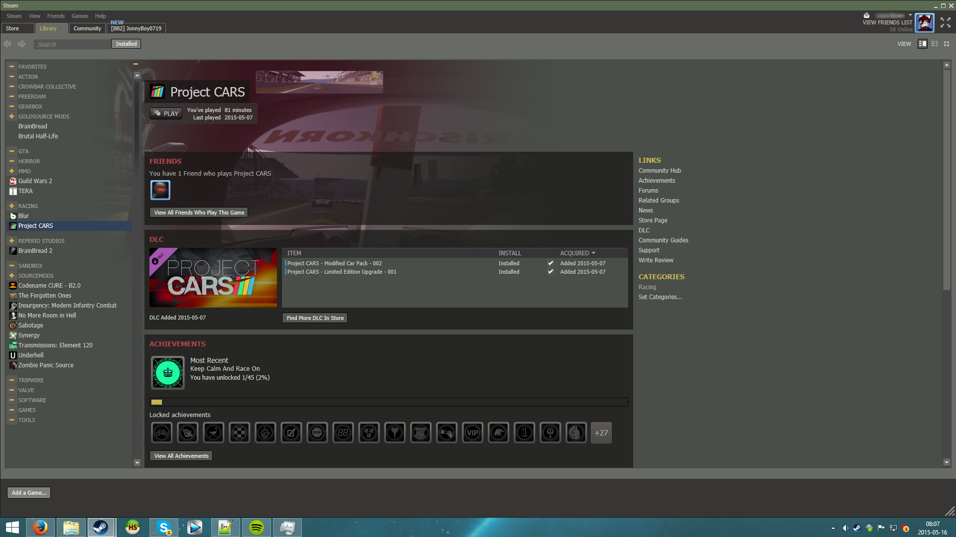Screen dimensions: 956x537
Task: Select Guild Wars 2 in the game list
Action: coord(35,181)
